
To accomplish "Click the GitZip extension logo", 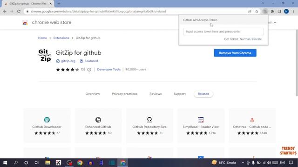I will pyautogui.click(x=45, y=55).
